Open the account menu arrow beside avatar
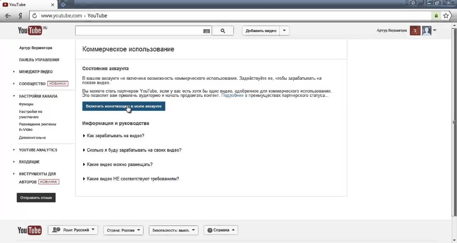Screen dimensions: 457x243 [x=435, y=30]
